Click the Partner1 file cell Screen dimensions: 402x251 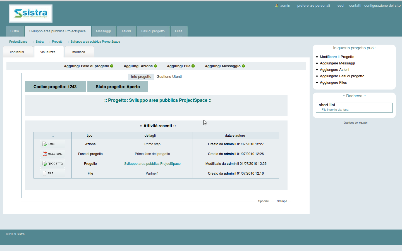point(152,173)
